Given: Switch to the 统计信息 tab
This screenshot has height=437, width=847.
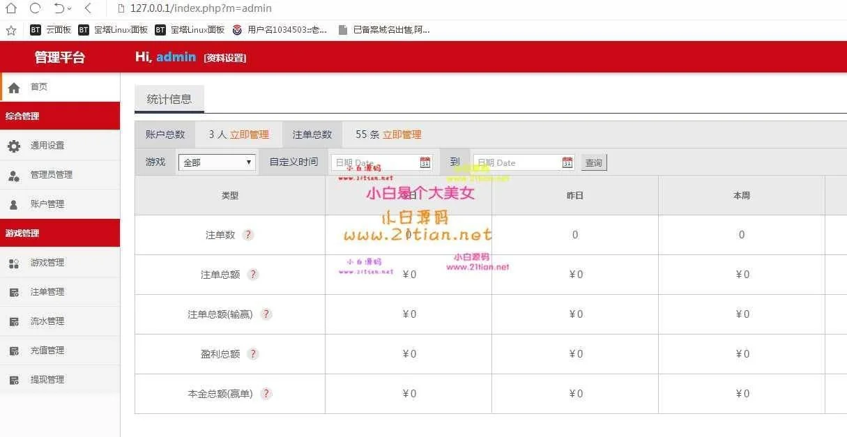Looking at the screenshot, I should click(x=169, y=99).
